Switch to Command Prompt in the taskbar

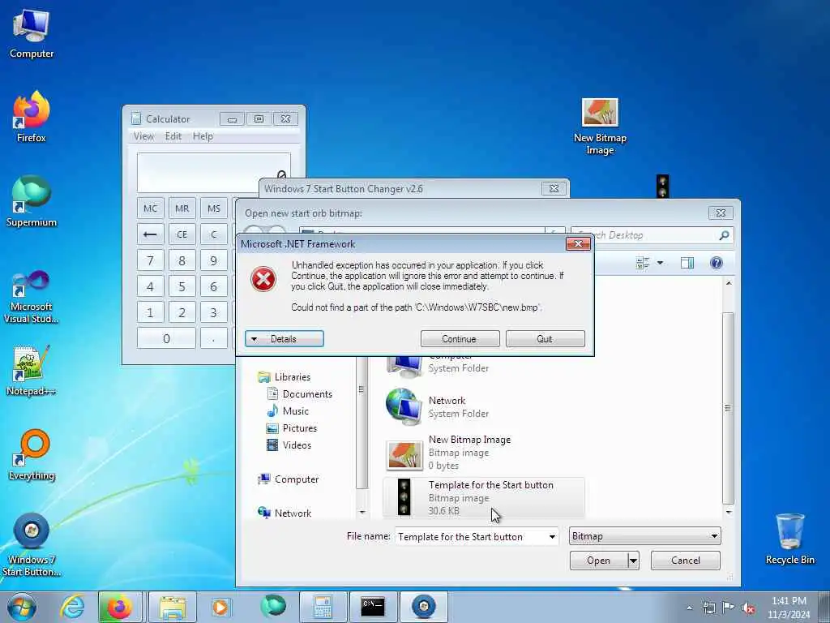373,607
